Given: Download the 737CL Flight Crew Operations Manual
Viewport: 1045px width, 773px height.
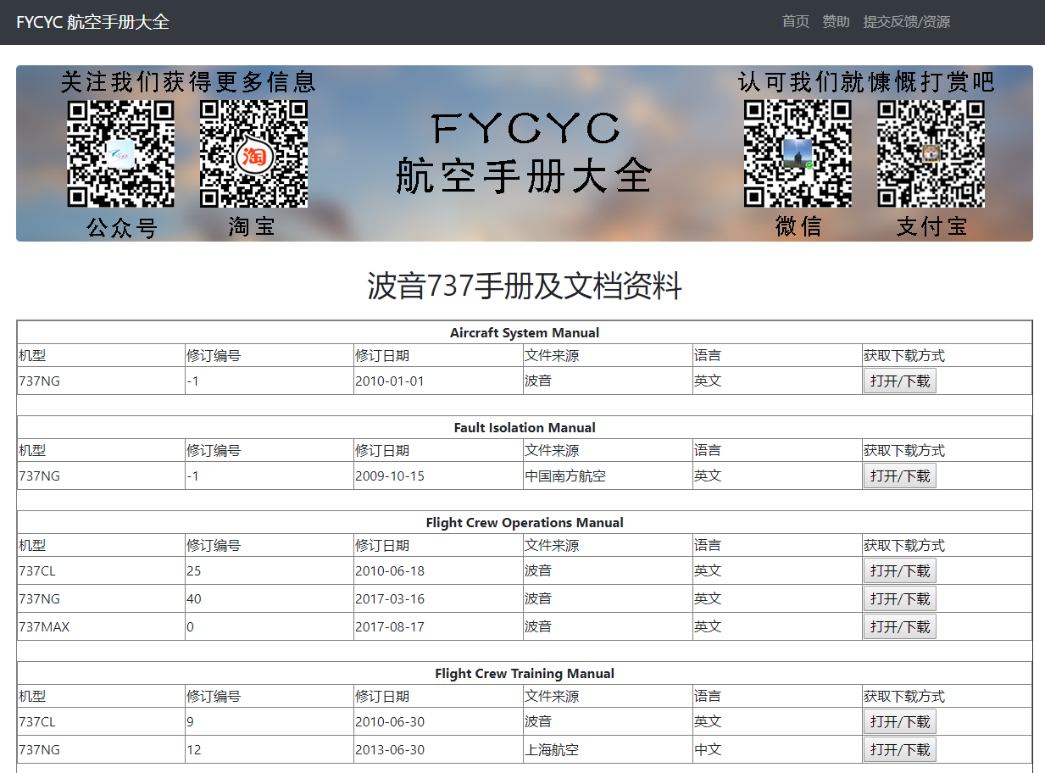Looking at the screenshot, I should 899,570.
